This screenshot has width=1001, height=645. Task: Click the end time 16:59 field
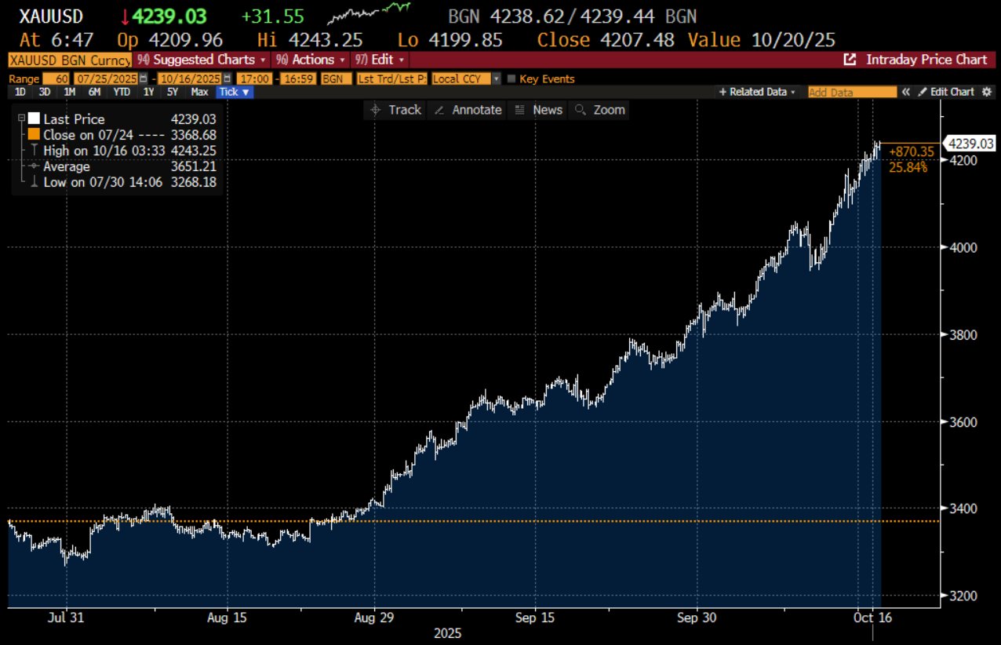pos(298,78)
